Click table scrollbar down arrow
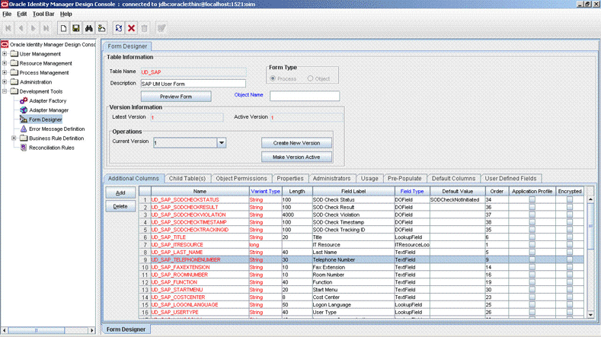This screenshot has height=337, width=601. click(590, 315)
